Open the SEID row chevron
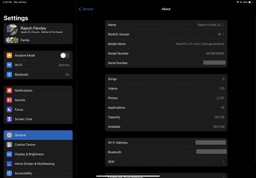The width and height of the screenshot is (256, 178). pos(224,162)
